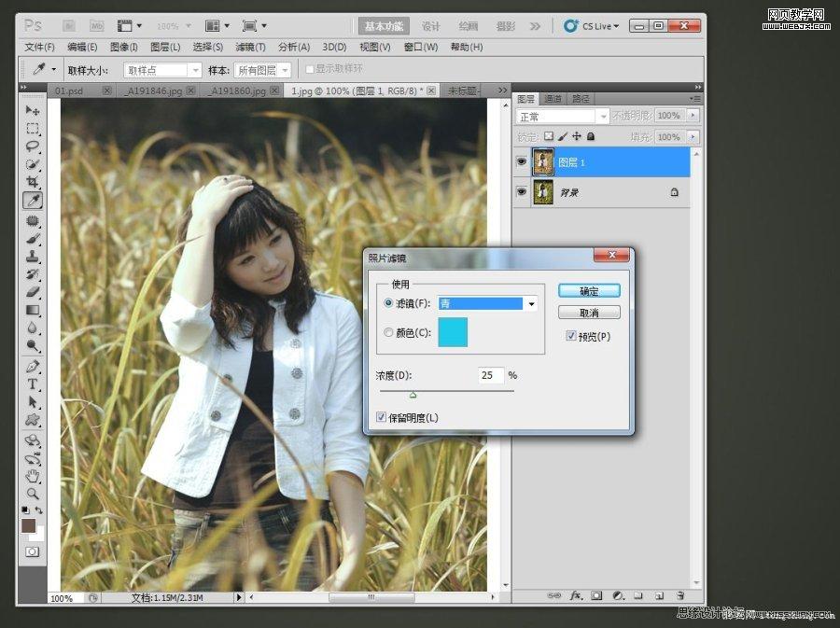Select the Quick Selection tool
840x628 pixels.
tap(33, 164)
